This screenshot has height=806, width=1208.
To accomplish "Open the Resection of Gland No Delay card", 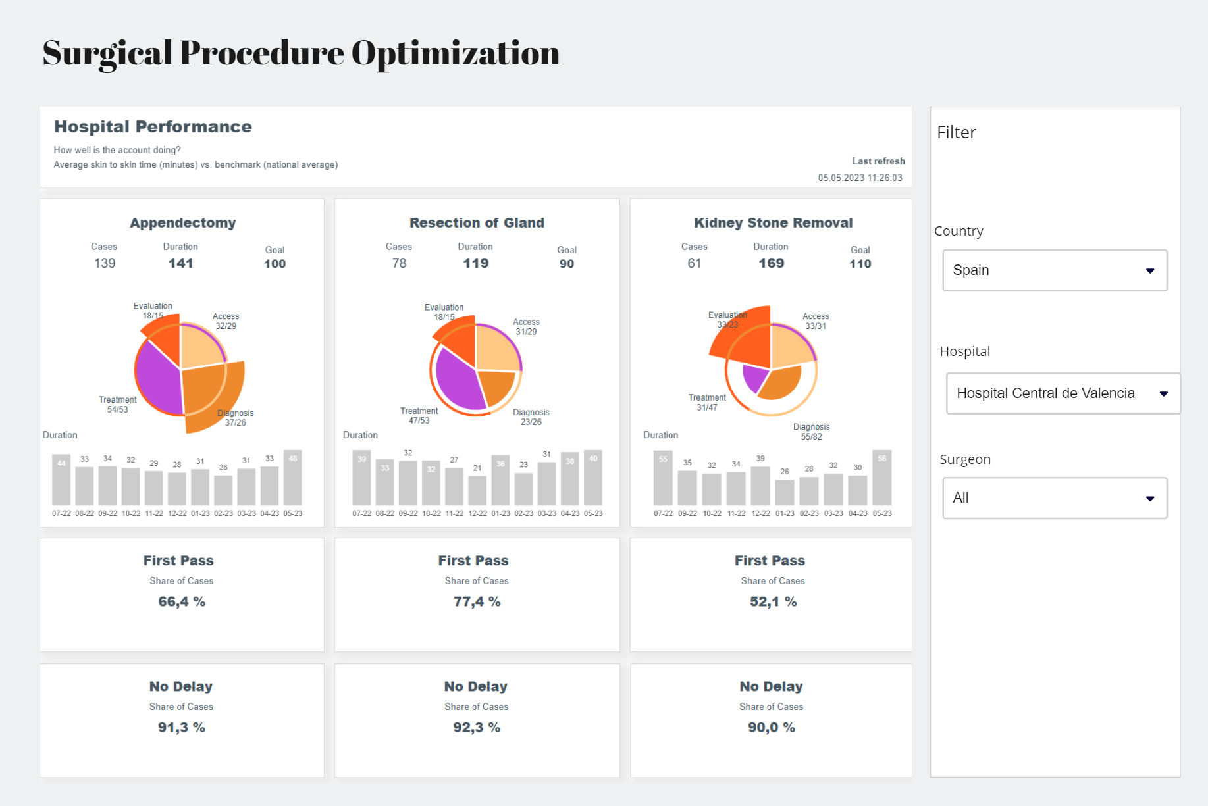I will tap(477, 720).
